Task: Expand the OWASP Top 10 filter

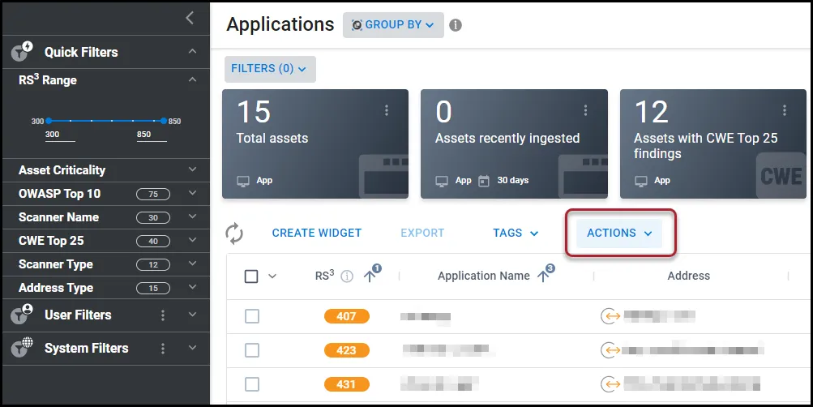Action: click(192, 193)
